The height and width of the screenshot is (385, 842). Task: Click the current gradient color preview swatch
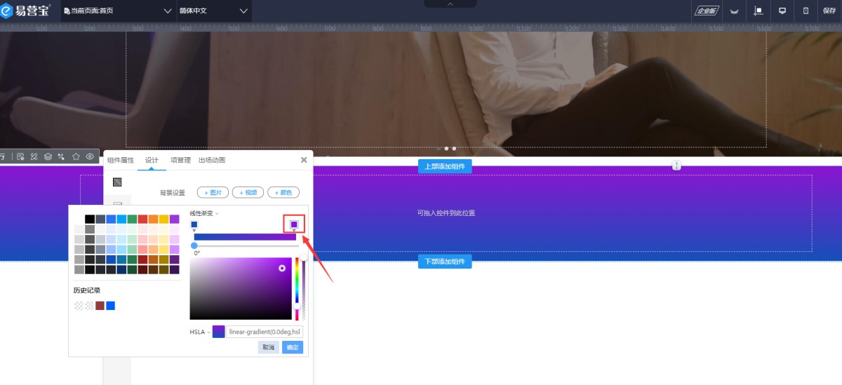pos(218,332)
